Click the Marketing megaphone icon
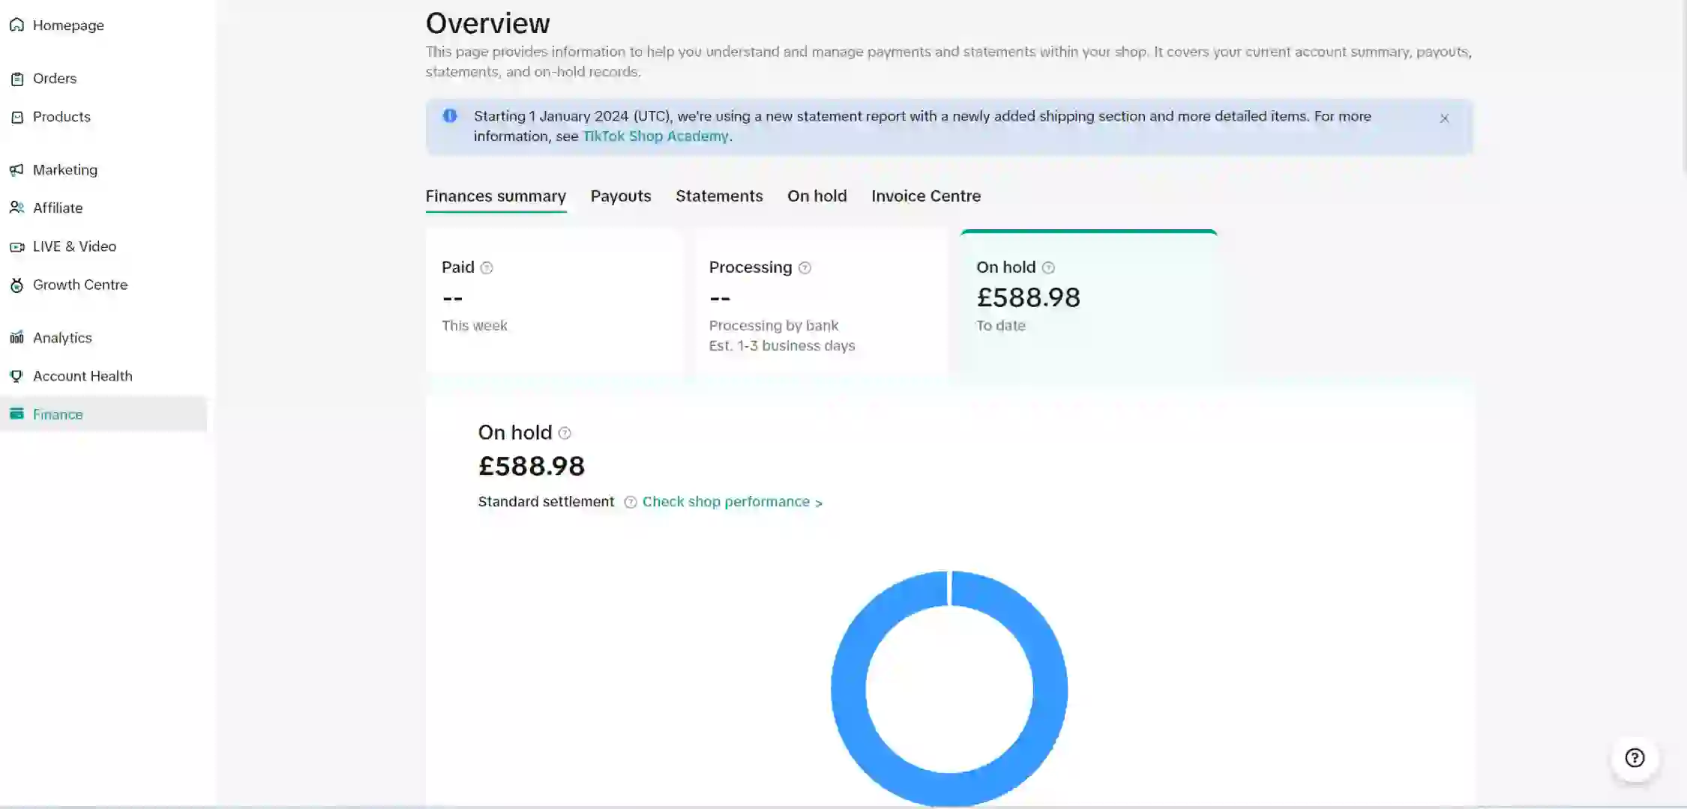This screenshot has height=809, width=1687. coord(16,170)
